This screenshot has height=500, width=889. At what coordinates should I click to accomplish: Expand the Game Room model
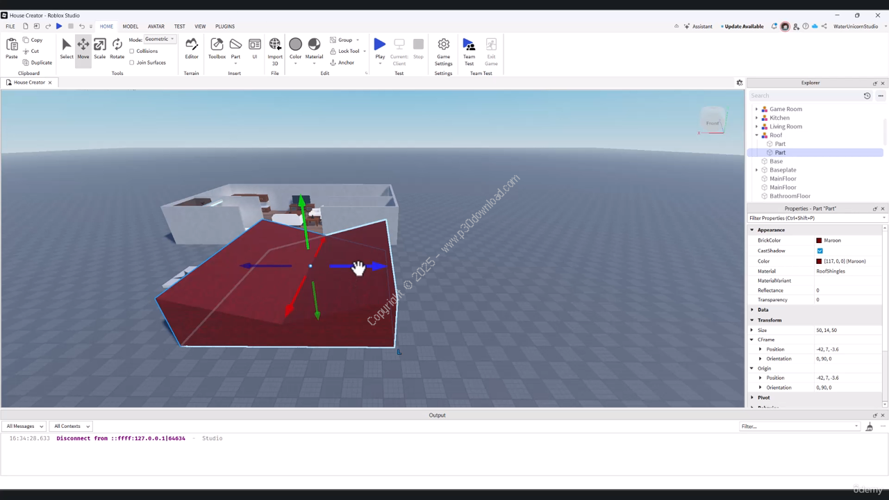click(x=757, y=109)
